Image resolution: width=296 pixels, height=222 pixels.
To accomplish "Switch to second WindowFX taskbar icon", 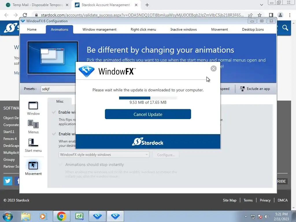I will point(115,216).
